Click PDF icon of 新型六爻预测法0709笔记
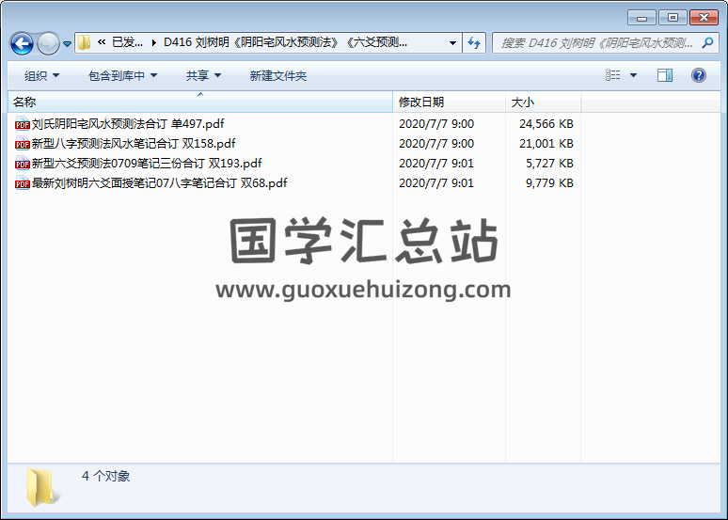728x520 pixels. (x=23, y=164)
